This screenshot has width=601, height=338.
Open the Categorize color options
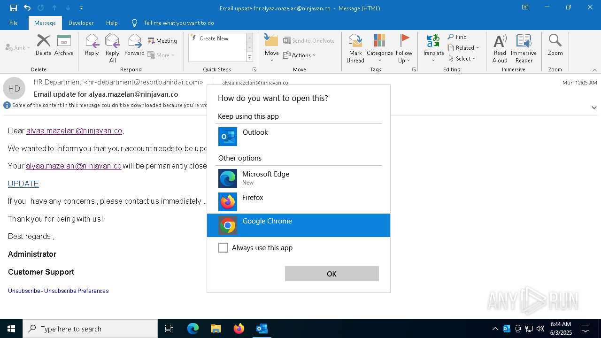(379, 48)
